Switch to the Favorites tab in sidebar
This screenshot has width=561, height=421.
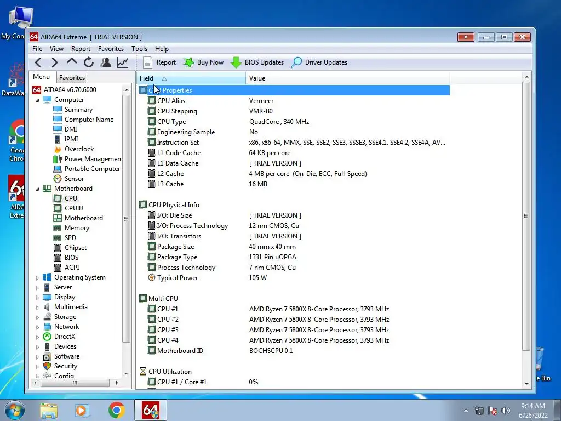pyautogui.click(x=72, y=78)
